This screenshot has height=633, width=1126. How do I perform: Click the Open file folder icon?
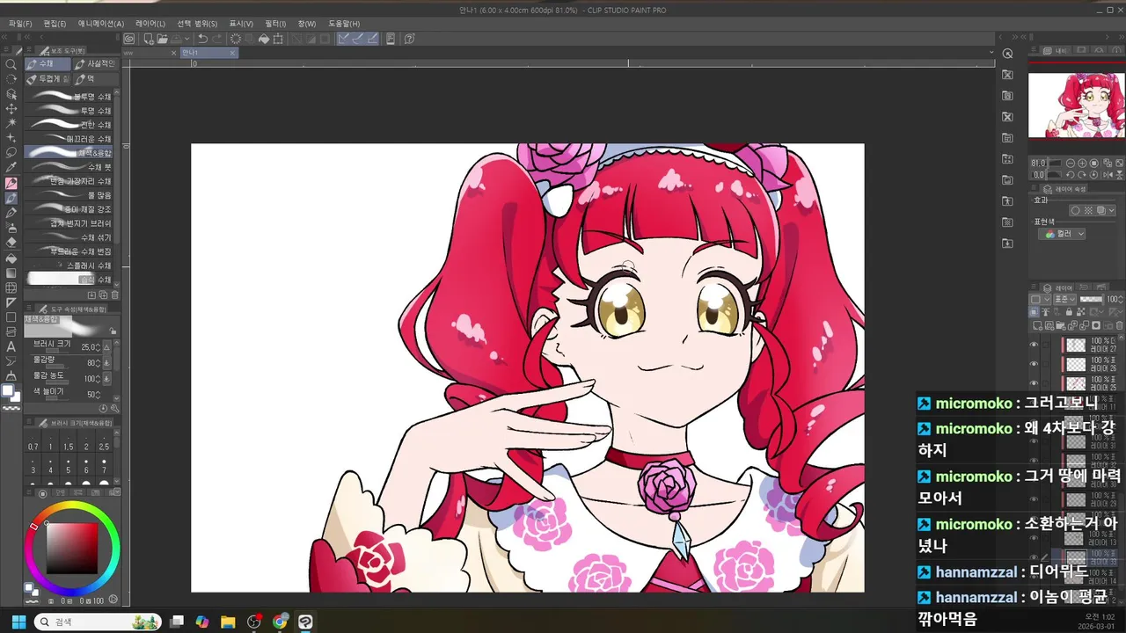162,39
